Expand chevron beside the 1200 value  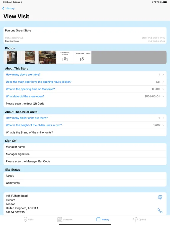click(x=163, y=125)
